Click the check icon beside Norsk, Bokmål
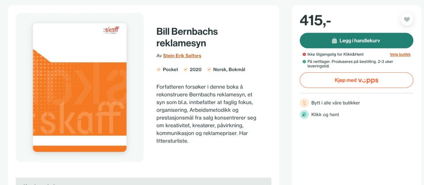Screen dimensions: 424x185 [209, 70]
